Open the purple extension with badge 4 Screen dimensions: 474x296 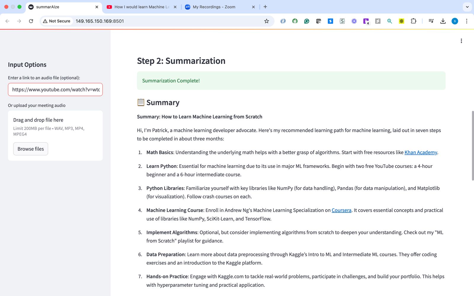click(366, 21)
